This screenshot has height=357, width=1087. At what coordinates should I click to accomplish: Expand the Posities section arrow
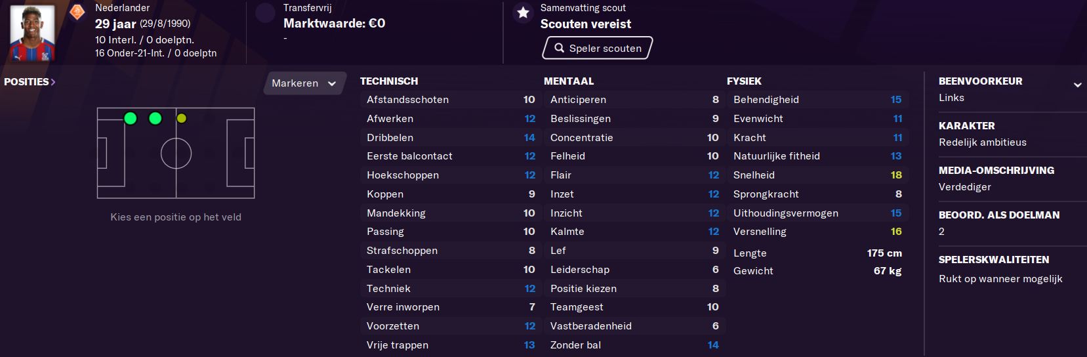pyautogui.click(x=53, y=82)
